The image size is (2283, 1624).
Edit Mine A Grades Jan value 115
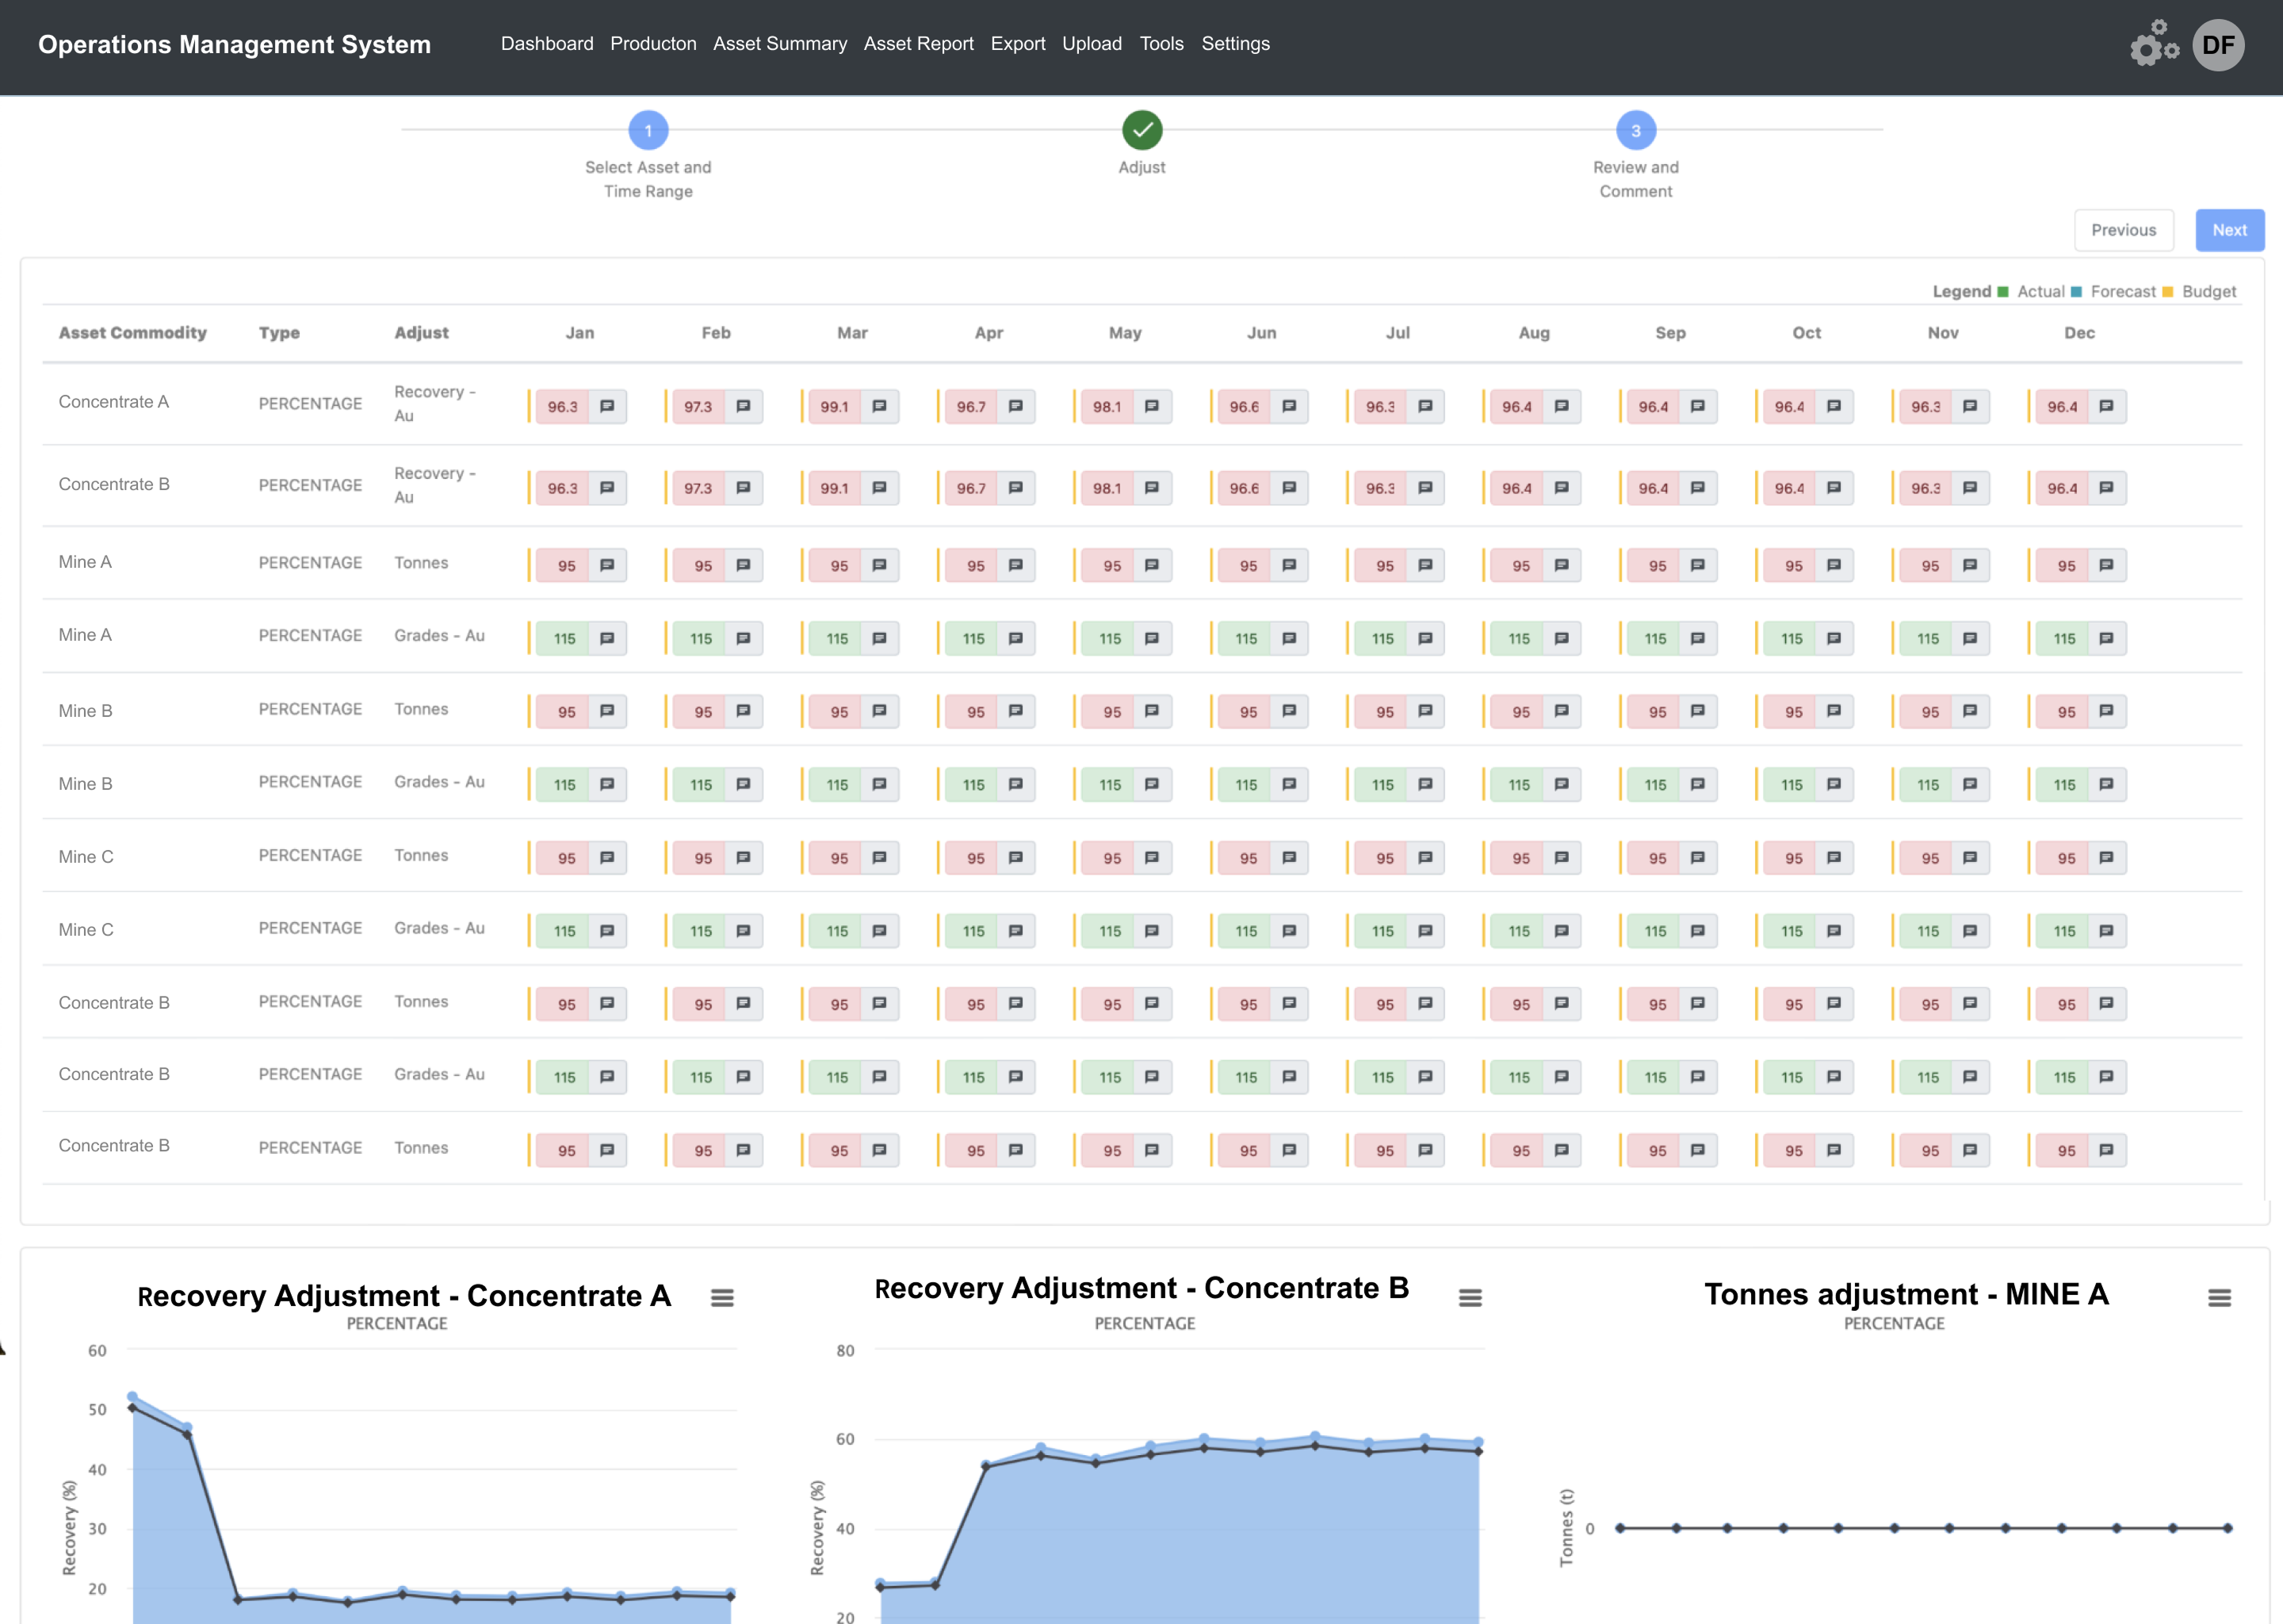pos(564,638)
